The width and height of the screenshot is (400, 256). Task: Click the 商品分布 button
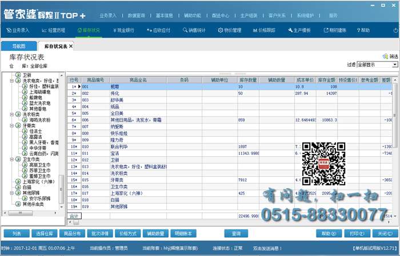point(72,234)
